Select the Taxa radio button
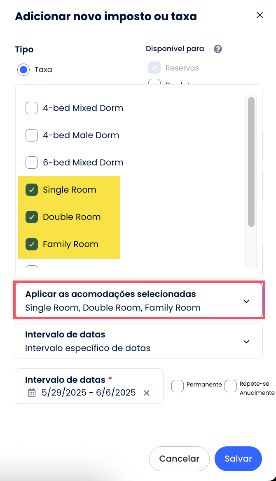The image size is (276, 481). (23, 70)
